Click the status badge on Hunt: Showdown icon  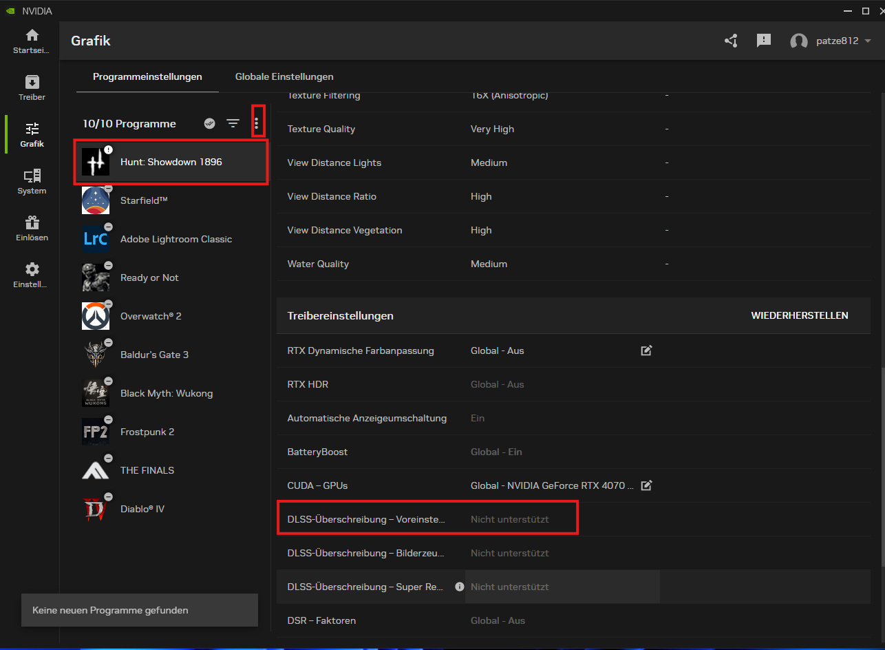[x=108, y=149]
